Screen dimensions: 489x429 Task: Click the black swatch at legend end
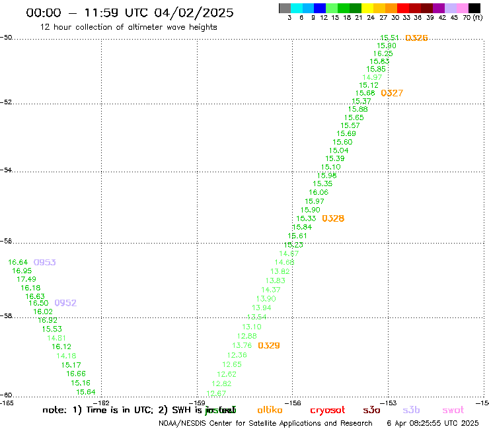pos(474,8)
